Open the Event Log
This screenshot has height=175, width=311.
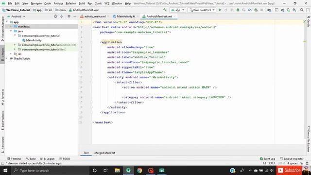point(267,159)
